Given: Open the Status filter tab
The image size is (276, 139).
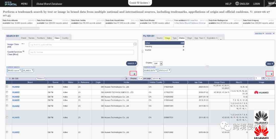Looking at the screenshot, I should point(182,38).
